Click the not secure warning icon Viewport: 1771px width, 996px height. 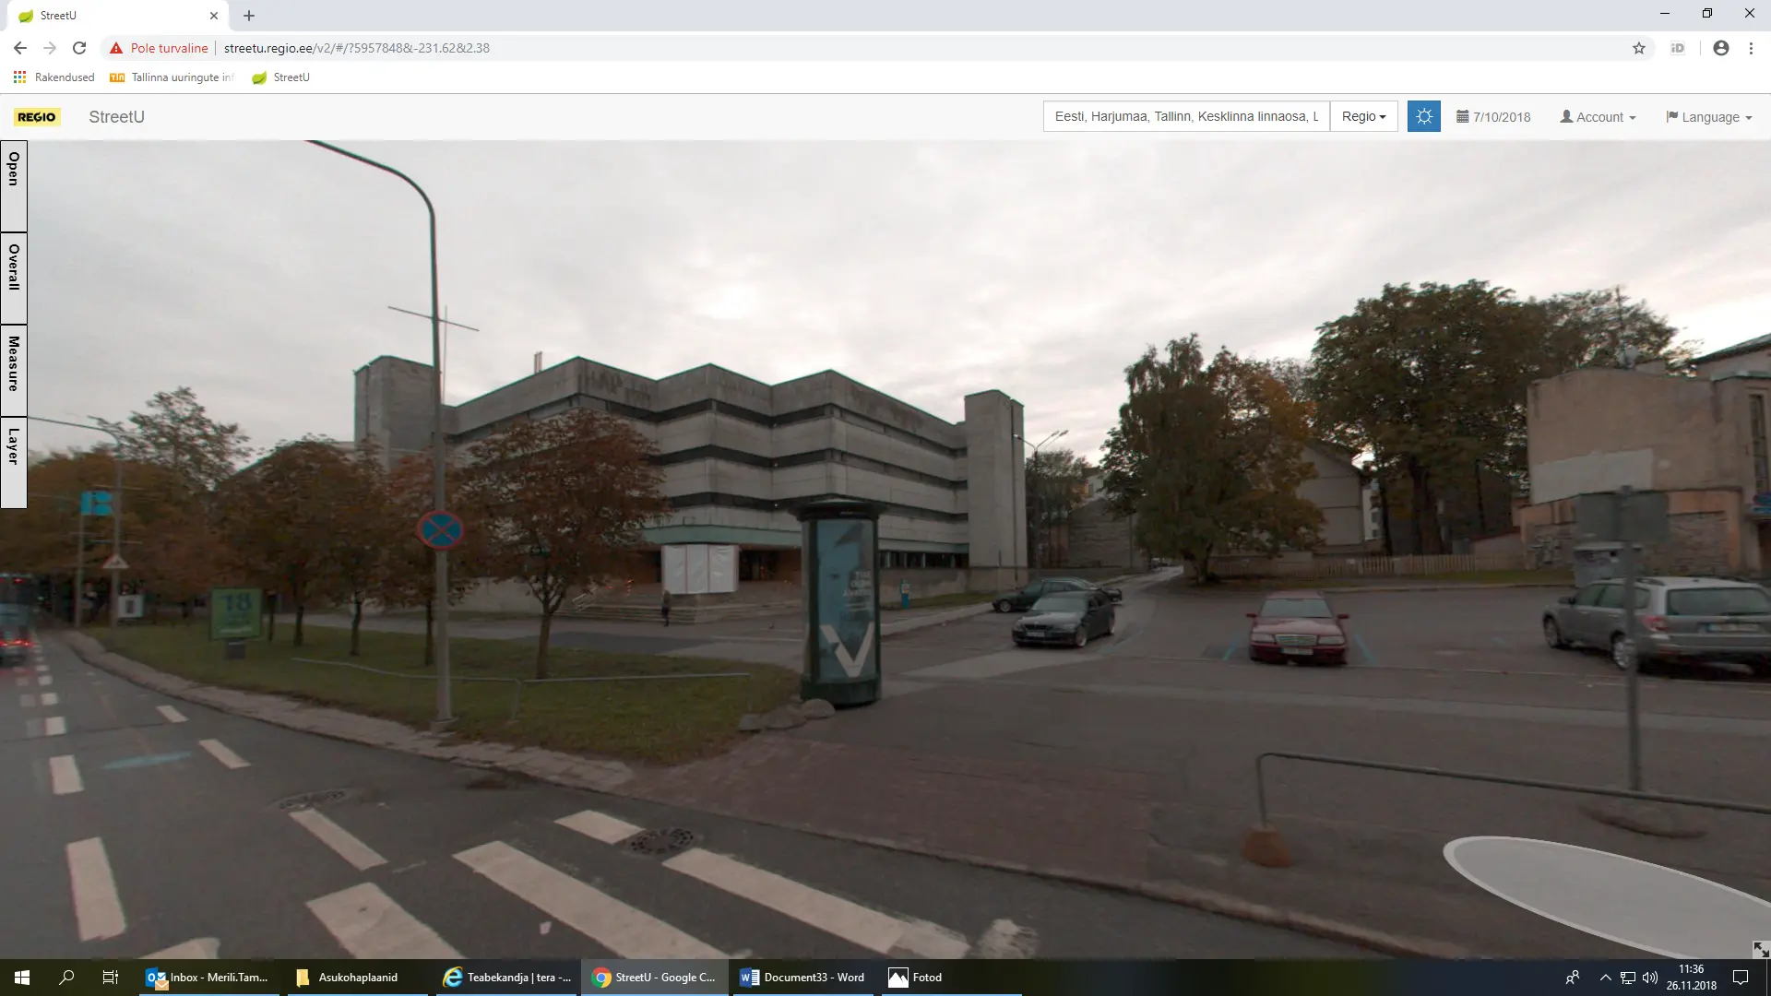116,48
